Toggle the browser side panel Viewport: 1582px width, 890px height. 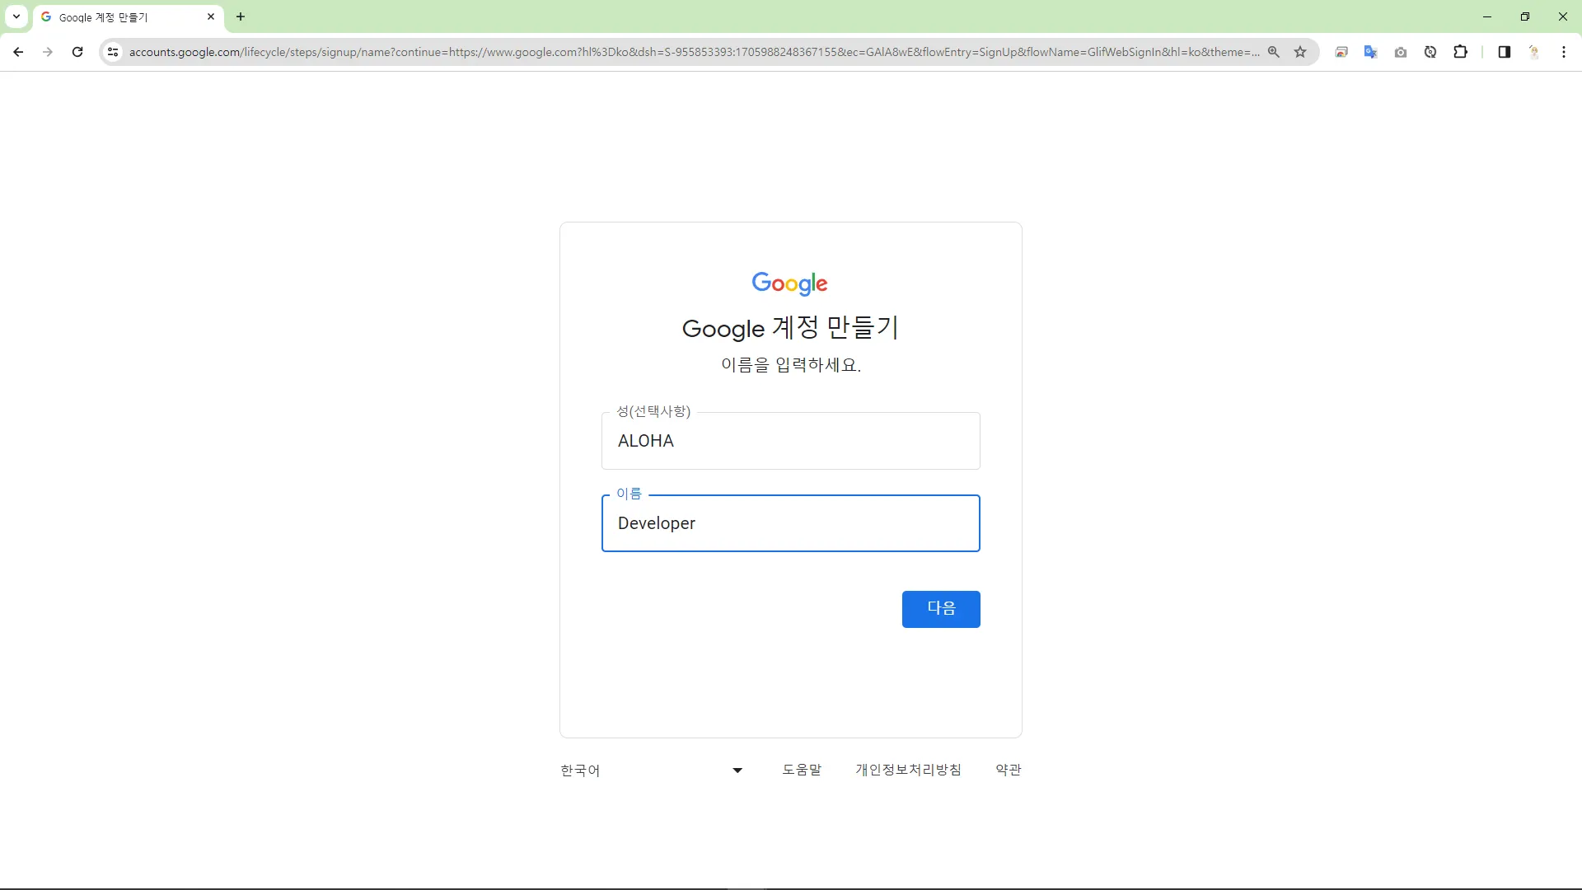(1504, 52)
